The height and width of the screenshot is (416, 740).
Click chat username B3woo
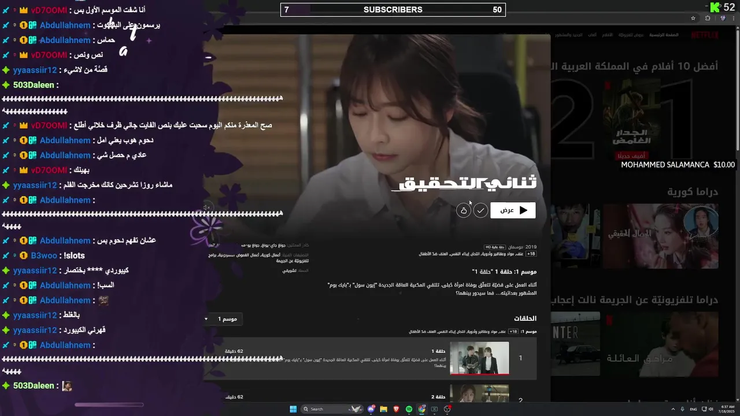(x=44, y=255)
